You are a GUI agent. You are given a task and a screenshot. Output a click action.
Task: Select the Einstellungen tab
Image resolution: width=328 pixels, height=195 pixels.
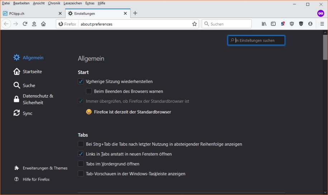(x=98, y=13)
